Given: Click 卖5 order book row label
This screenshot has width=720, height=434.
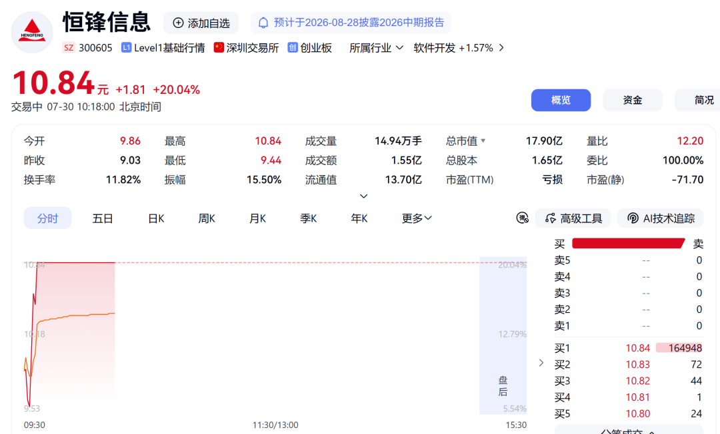Looking at the screenshot, I should [562, 260].
